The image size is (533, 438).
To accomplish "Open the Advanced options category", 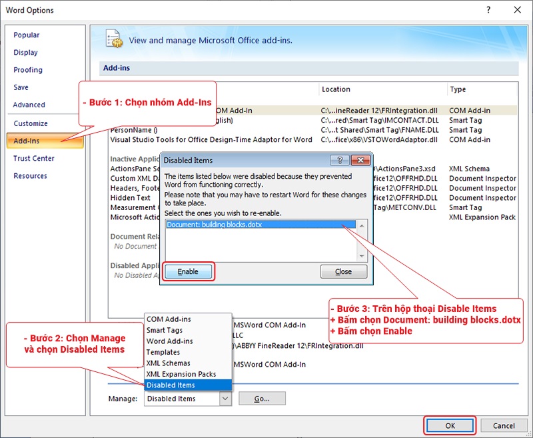I will point(29,105).
